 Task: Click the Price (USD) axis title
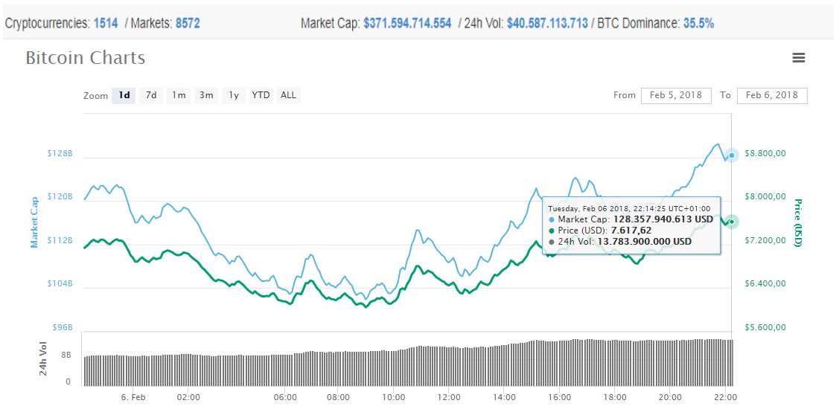(x=797, y=222)
